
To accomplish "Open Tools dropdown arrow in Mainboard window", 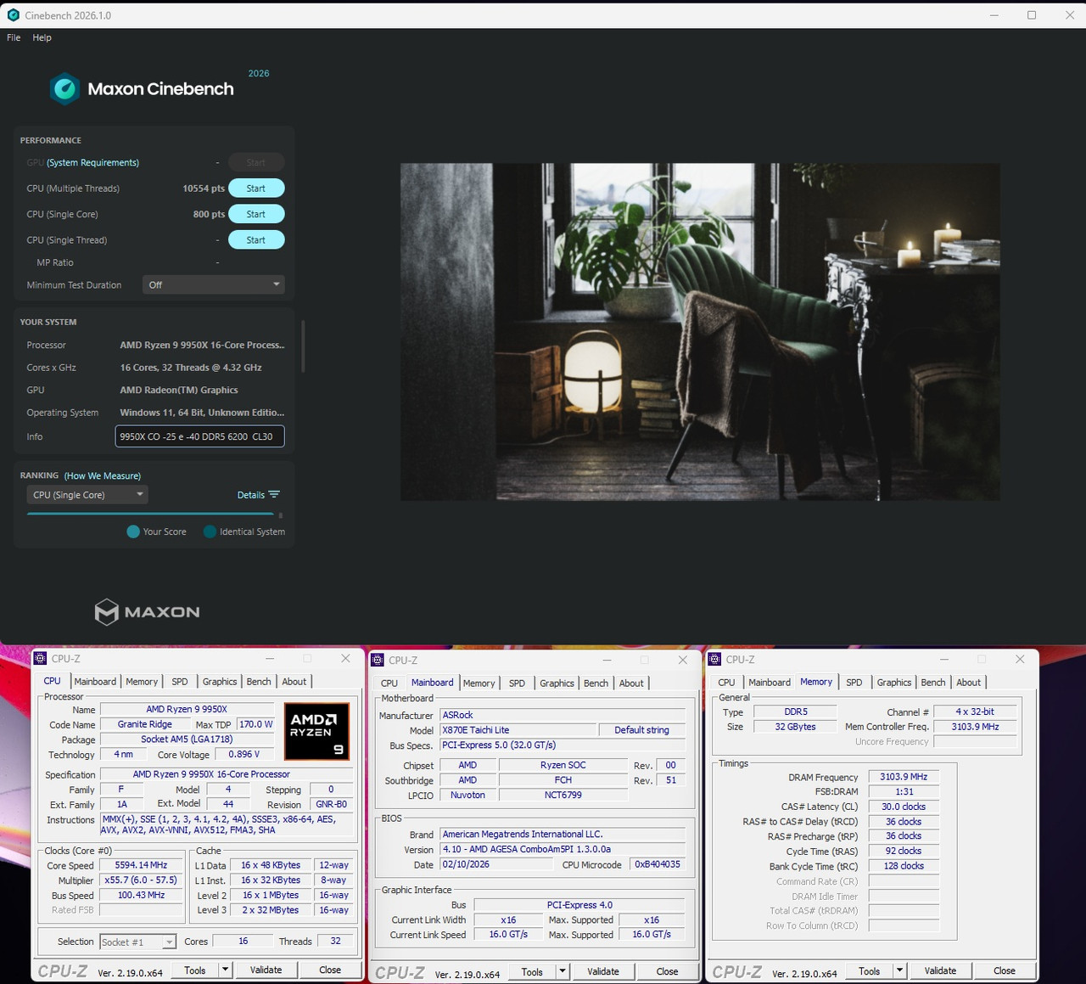I will point(563,971).
